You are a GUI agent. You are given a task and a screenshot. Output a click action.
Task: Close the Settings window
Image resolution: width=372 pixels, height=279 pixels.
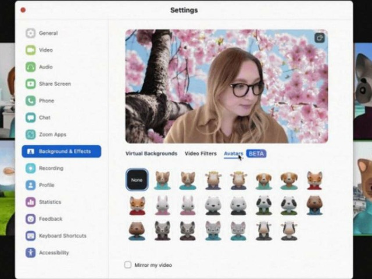click(x=23, y=10)
